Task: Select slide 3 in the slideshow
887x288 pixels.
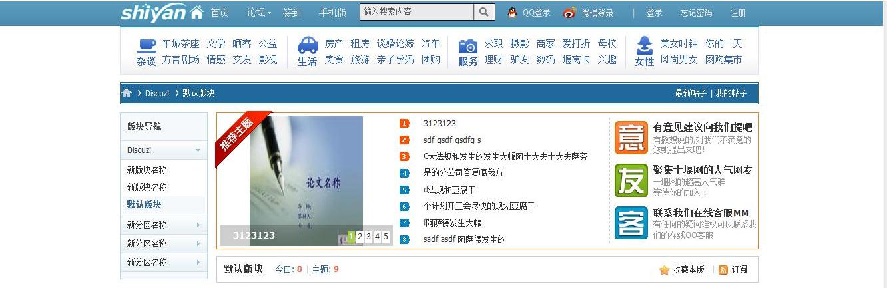Action: [x=368, y=236]
